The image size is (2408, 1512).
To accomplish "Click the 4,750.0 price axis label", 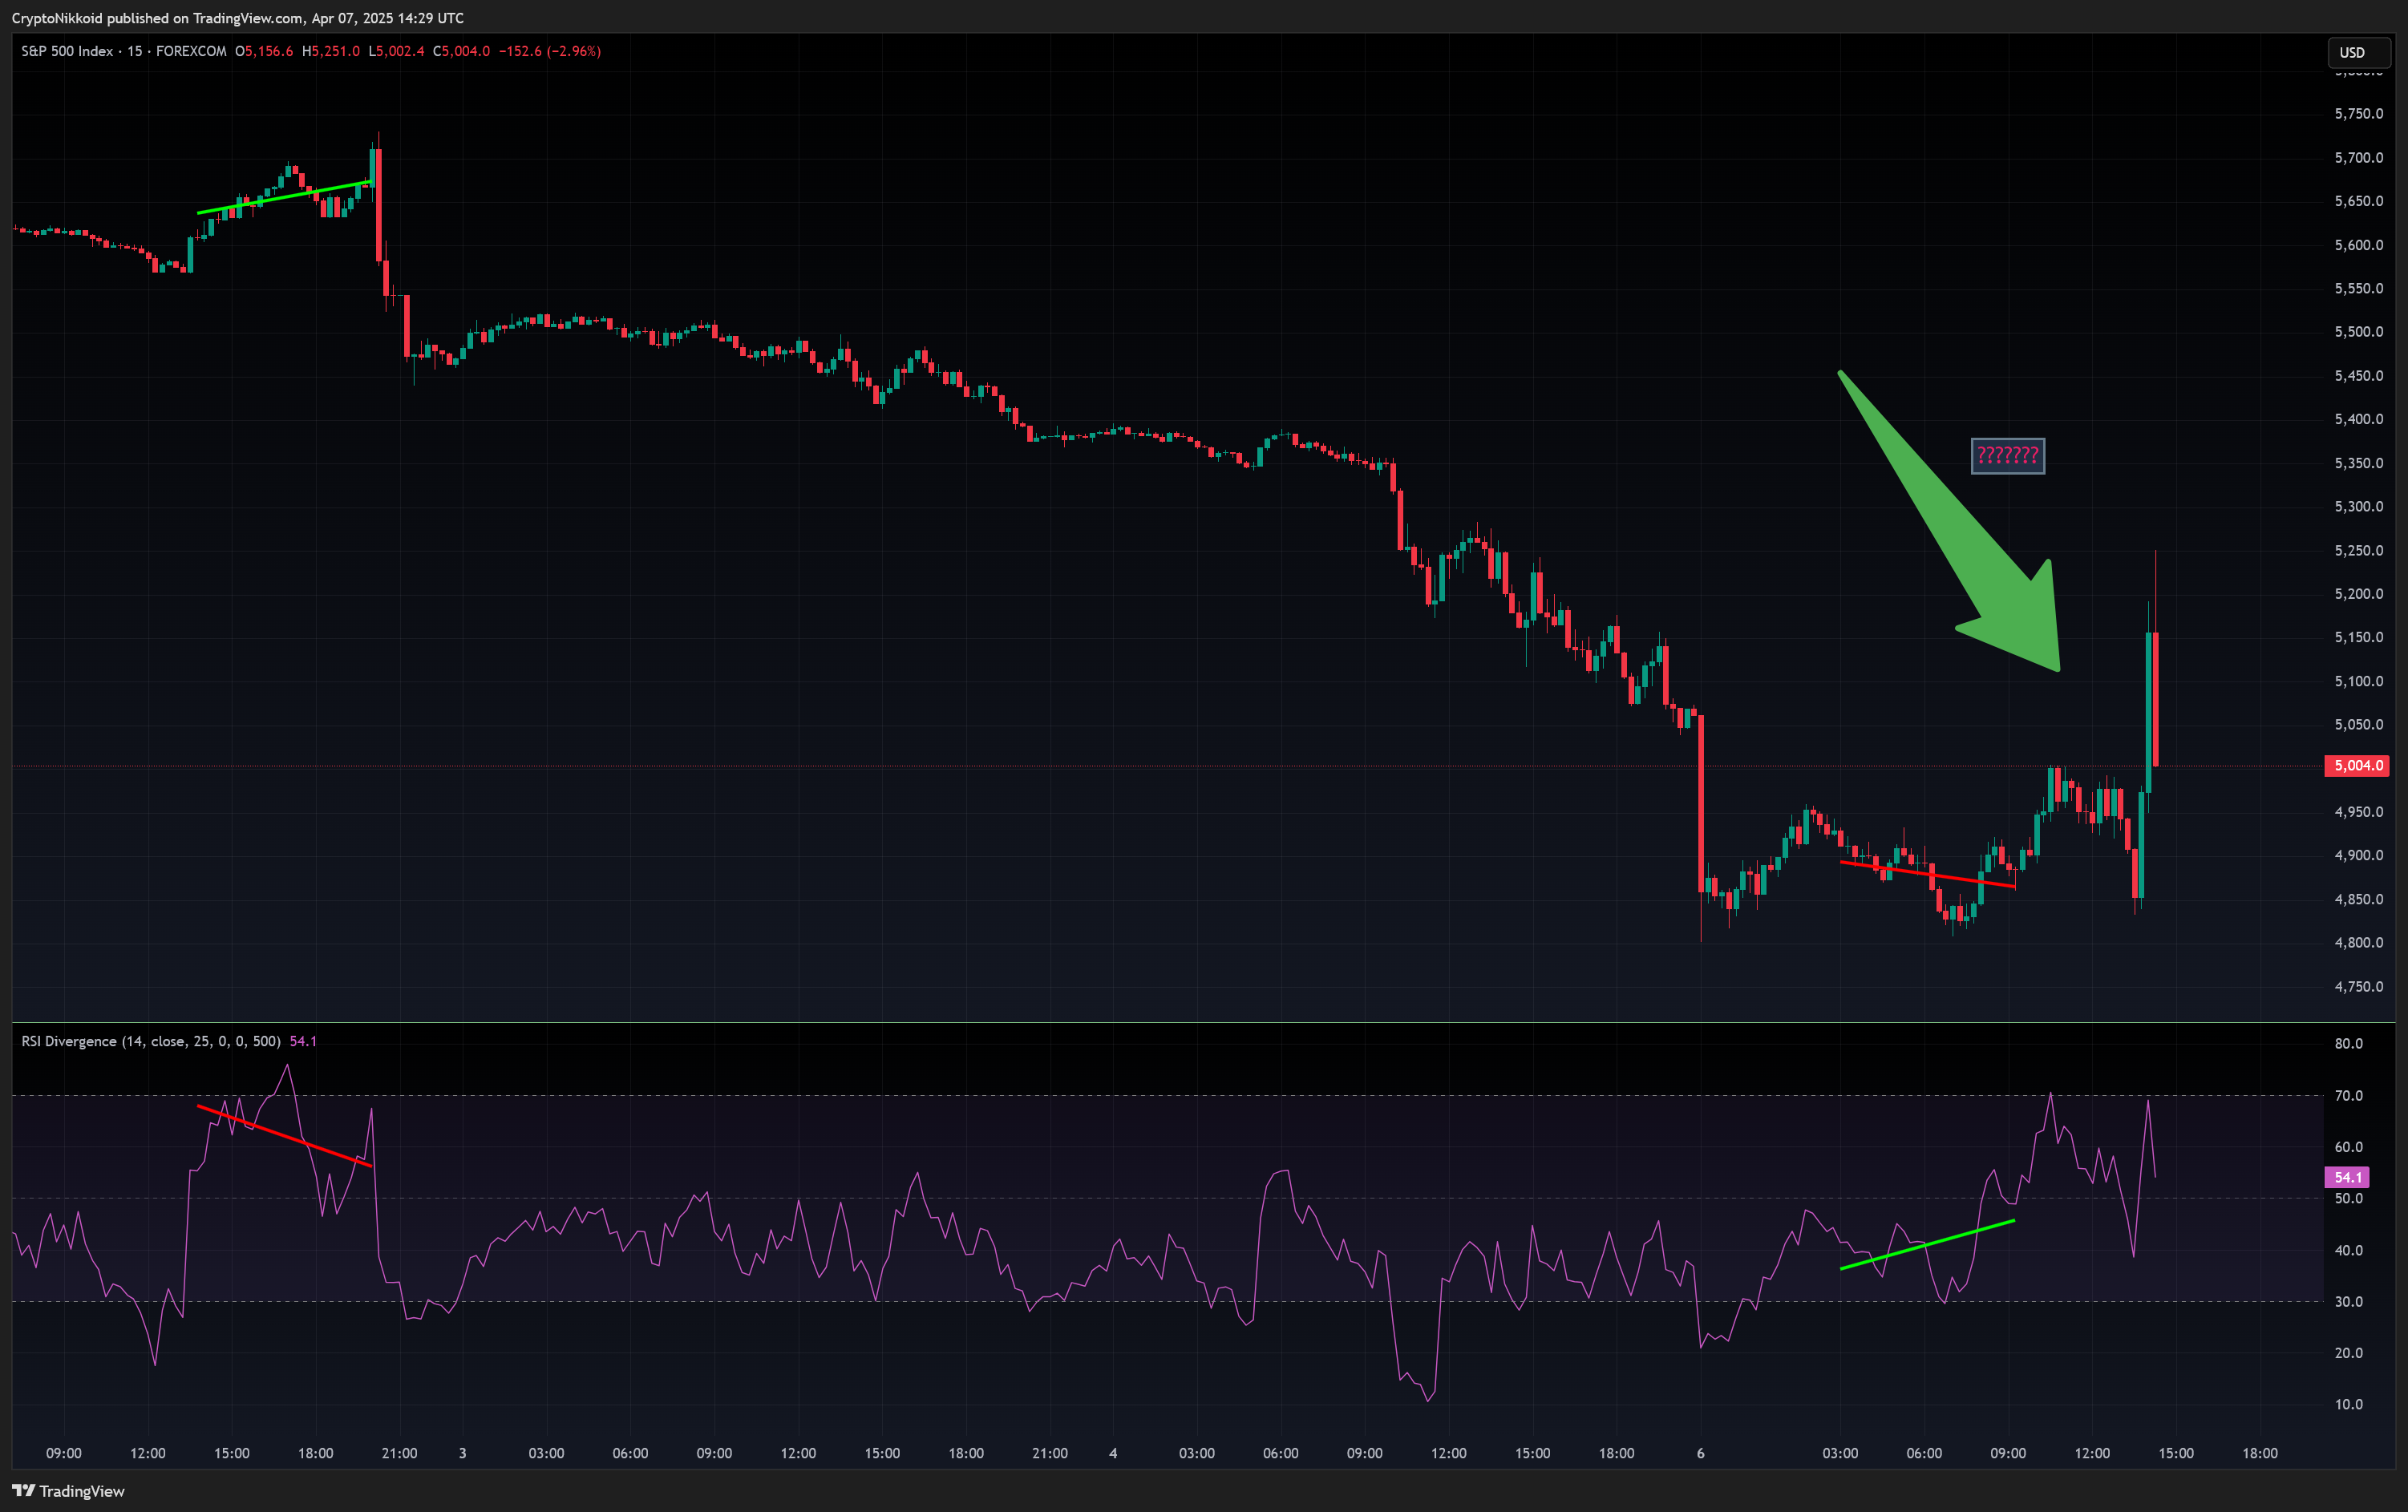I will point(2359,987).
